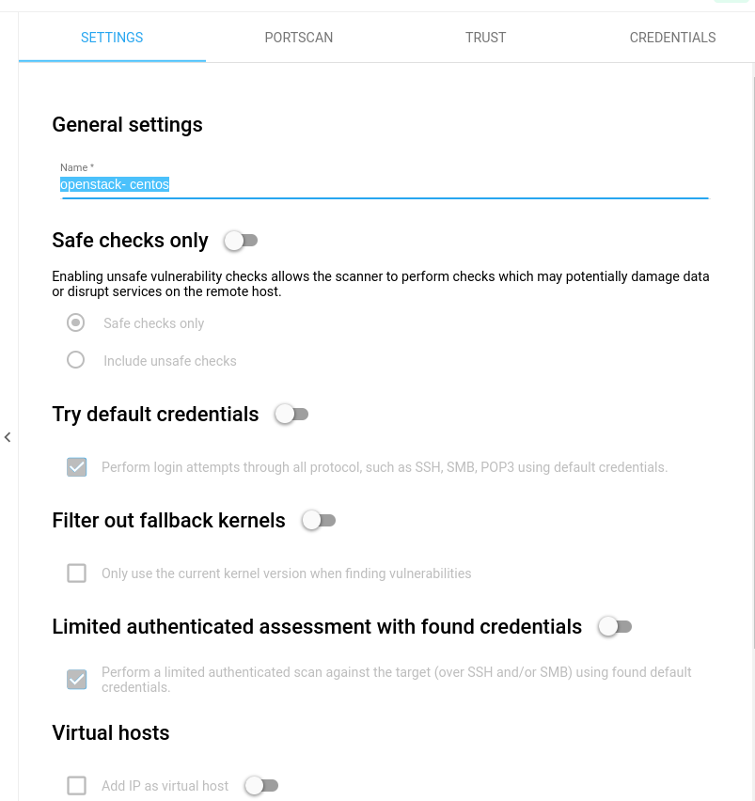Viewport: 755px width, 801px height.
Task: Turn on Filter out fallback kernels switch
Action: pos(318,520)
